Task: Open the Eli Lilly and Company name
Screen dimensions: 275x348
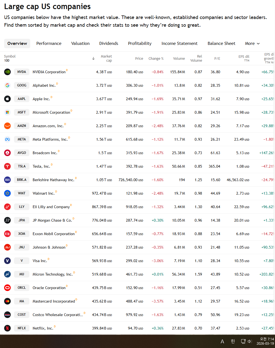Action: point(51,207)
